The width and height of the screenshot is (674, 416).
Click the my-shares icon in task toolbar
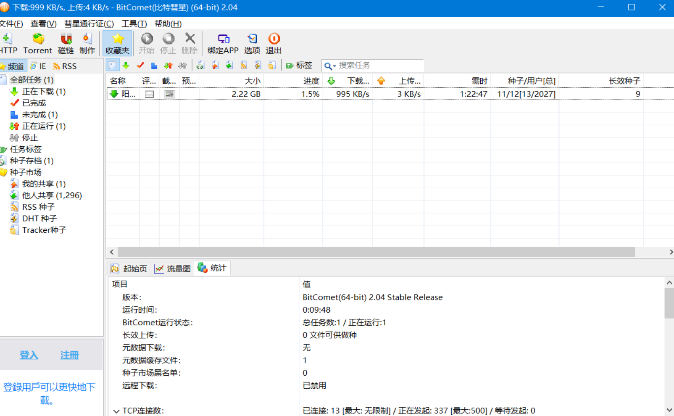(215, 65)
